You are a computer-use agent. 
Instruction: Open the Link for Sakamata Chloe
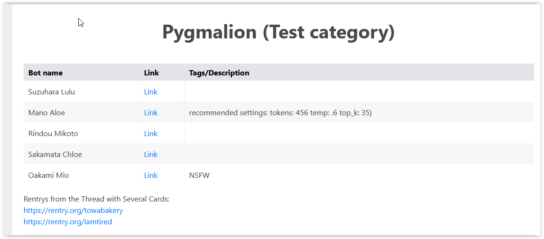151,155
